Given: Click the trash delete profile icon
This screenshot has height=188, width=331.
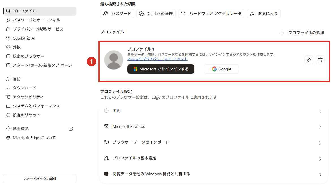Looking at the screenshot, I should (x=320, y=60).
